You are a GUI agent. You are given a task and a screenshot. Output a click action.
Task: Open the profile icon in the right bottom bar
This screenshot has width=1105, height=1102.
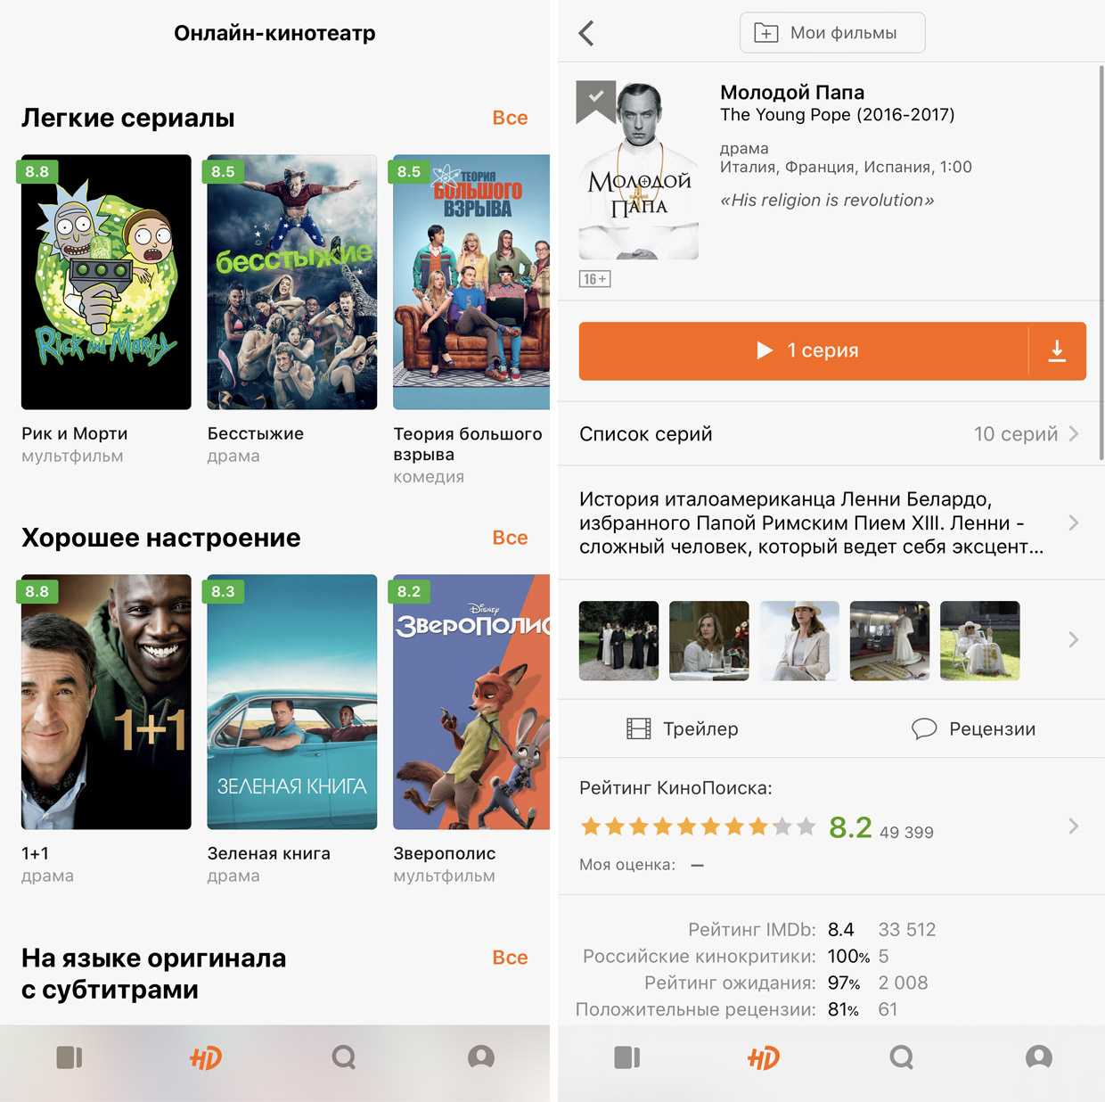coord(1038,1057)
